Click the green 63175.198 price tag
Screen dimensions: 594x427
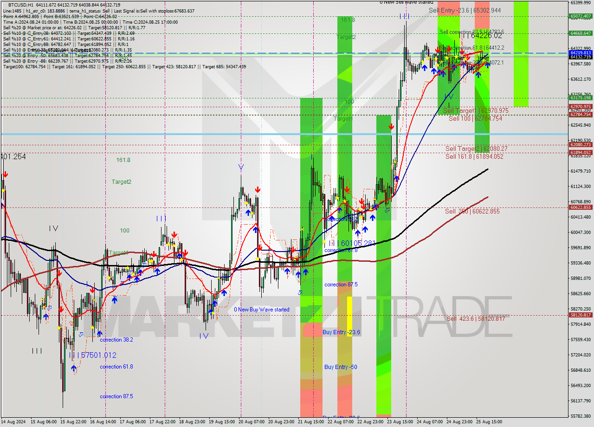point(580,97)
